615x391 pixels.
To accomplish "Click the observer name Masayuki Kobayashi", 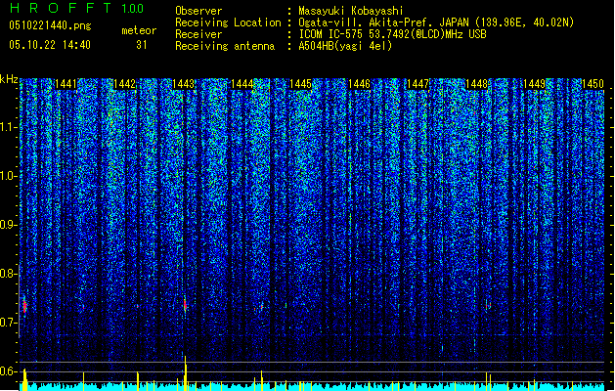I will [x=351, y=11].
